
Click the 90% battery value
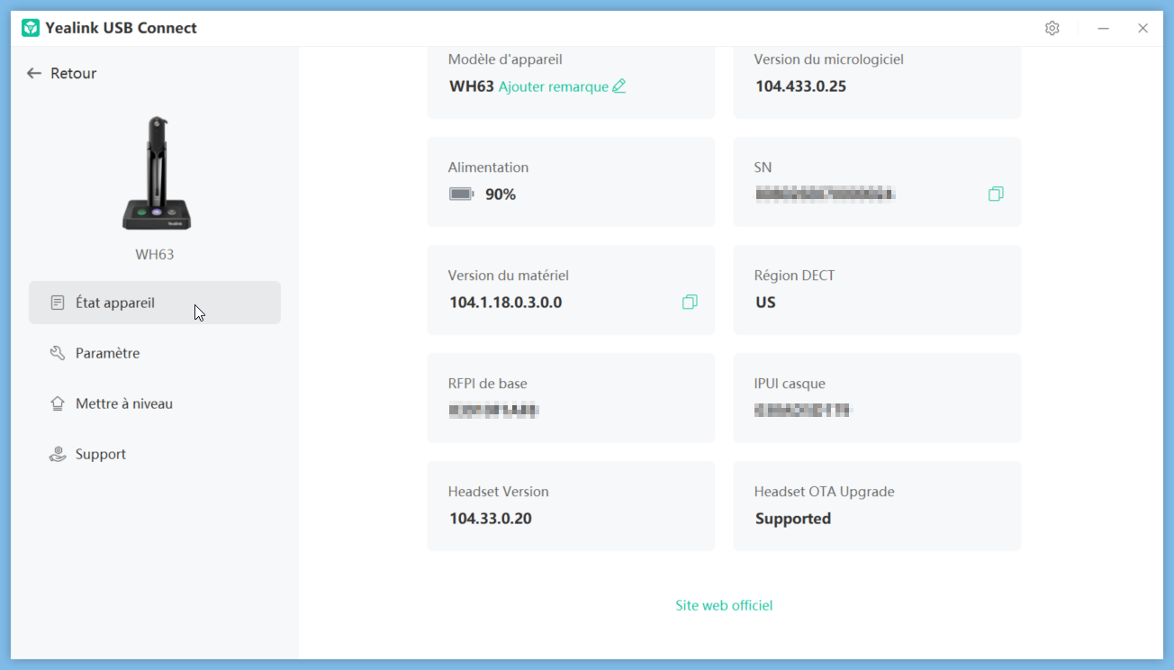(x=501, y=195)
